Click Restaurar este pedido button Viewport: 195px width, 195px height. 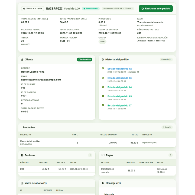[x=155, y=9]
